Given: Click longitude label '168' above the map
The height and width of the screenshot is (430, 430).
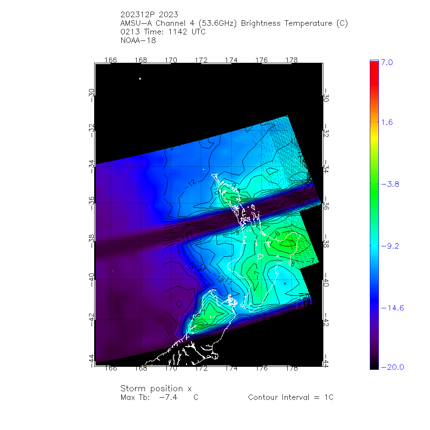Looking at the screenshot, I should pos(141,60).
